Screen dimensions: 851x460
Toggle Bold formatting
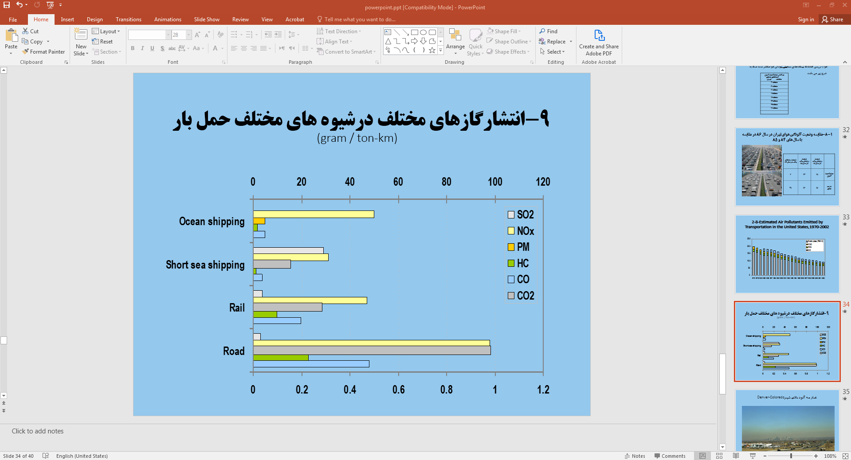click(x=133, y=48)
